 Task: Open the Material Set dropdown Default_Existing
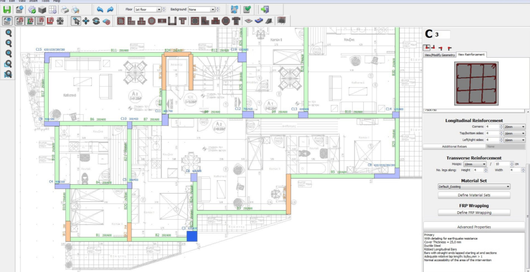(474, 187)
